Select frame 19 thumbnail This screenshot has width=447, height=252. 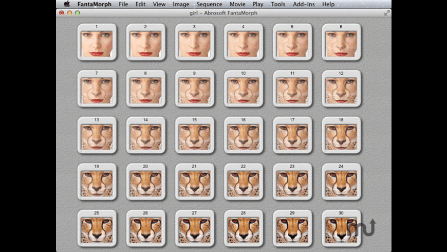pos(97,184)
